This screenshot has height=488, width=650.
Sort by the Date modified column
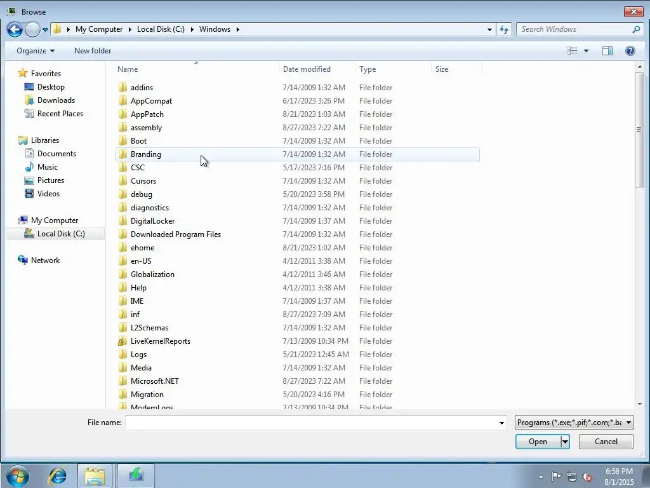(307, 69)
